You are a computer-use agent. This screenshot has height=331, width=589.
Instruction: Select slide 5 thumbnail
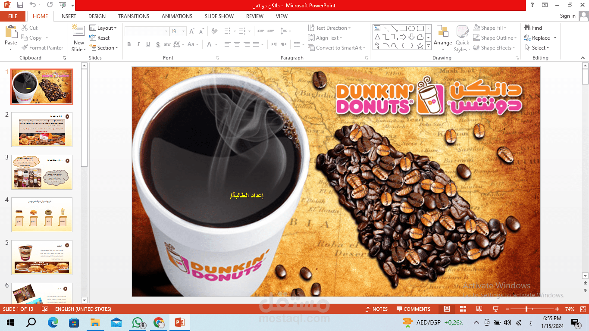(x=42, y=257)
